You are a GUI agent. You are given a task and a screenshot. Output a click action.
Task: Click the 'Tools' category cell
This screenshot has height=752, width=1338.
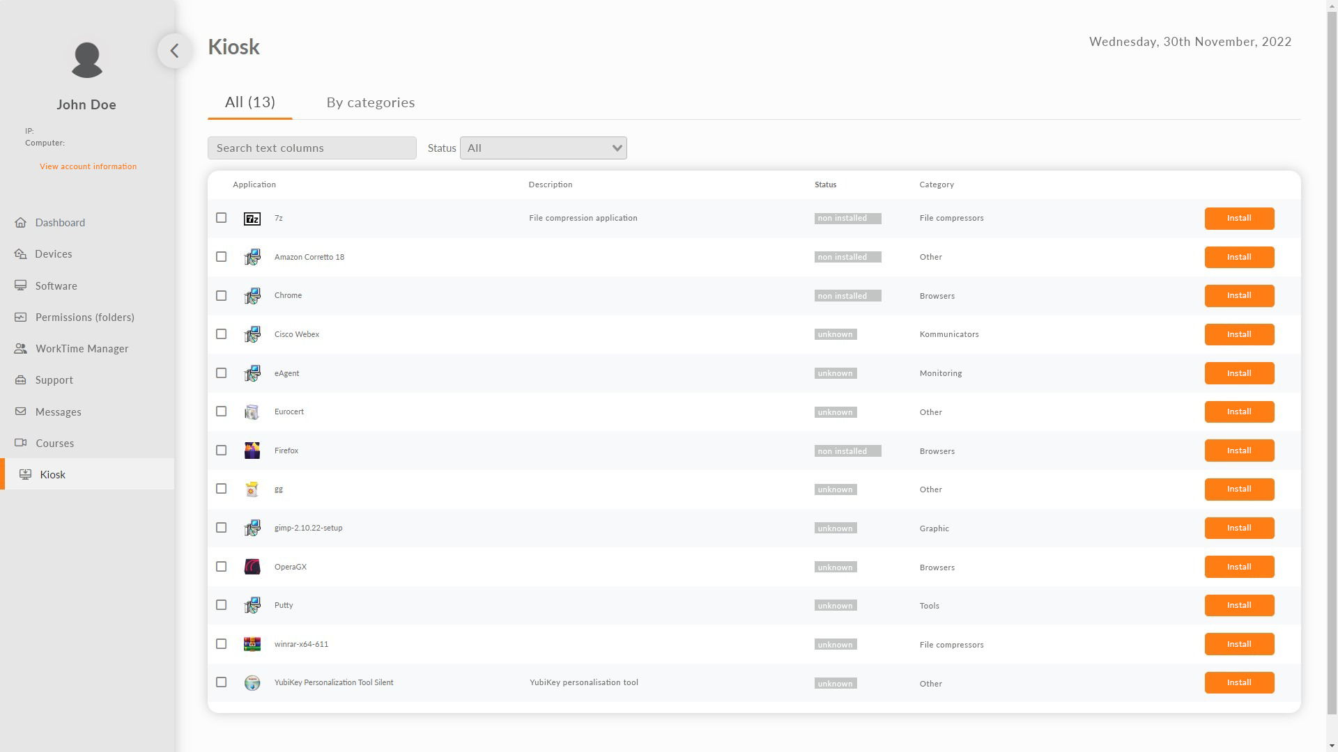(x=930, y=606)
